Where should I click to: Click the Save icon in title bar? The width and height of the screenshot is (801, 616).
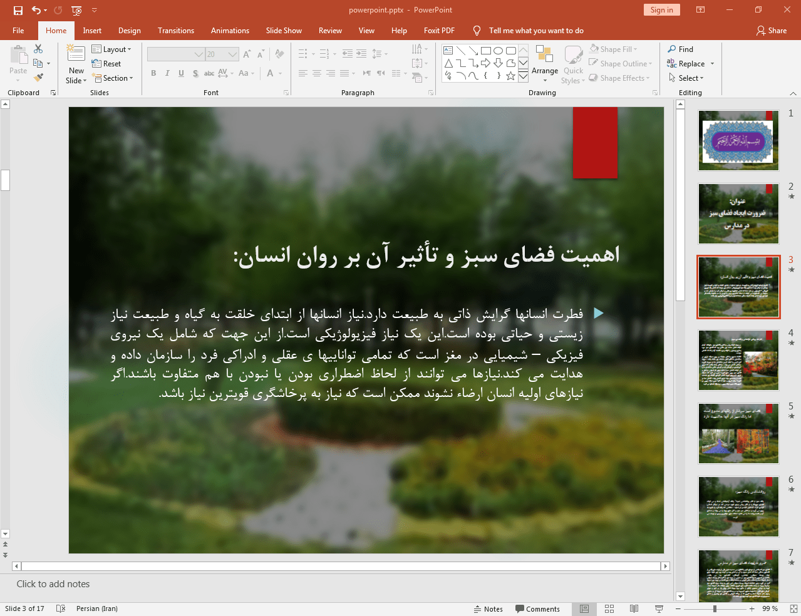tap(18, 10)
